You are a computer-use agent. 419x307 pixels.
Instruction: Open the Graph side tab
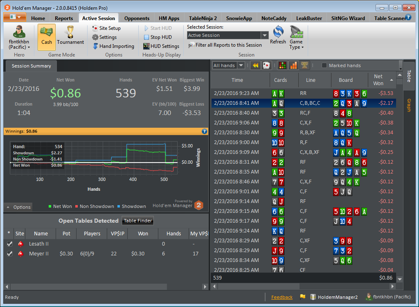click(408, 106)
